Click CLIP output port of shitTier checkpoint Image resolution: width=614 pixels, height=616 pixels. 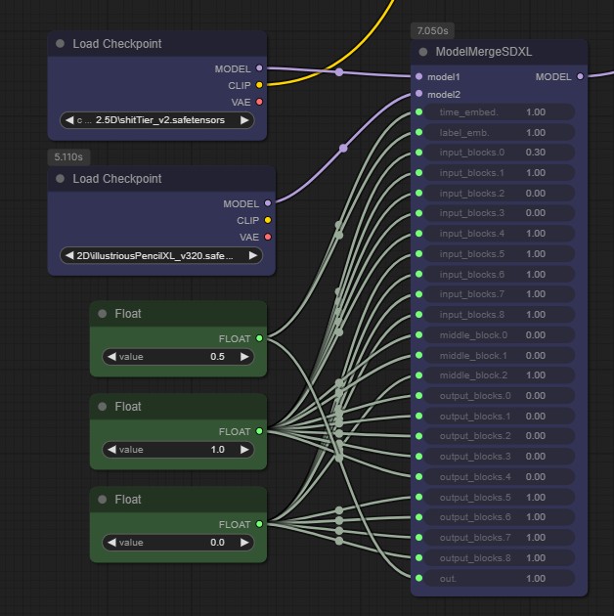tap(259, 85)
